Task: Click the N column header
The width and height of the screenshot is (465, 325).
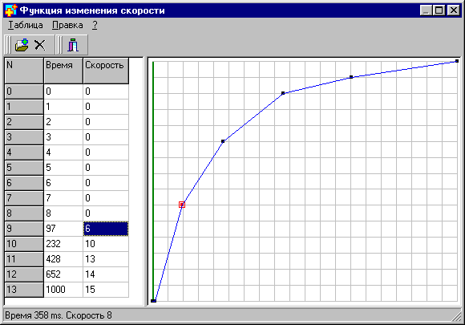Action: click(x=24, y=71)
